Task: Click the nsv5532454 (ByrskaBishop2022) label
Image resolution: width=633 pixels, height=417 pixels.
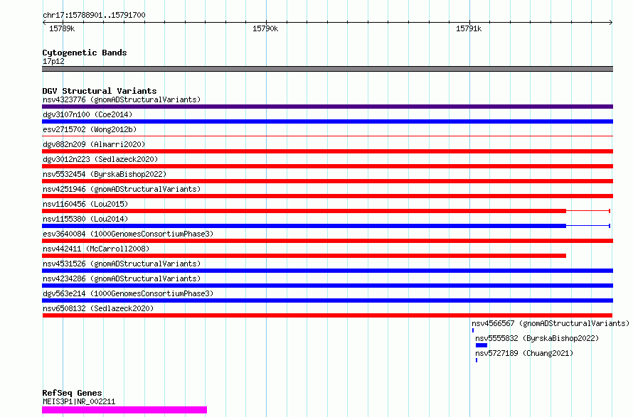Action: 105,174
